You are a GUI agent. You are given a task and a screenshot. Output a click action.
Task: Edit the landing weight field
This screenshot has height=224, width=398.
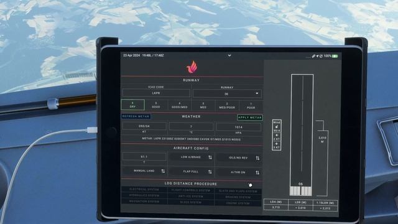[144, 156]
